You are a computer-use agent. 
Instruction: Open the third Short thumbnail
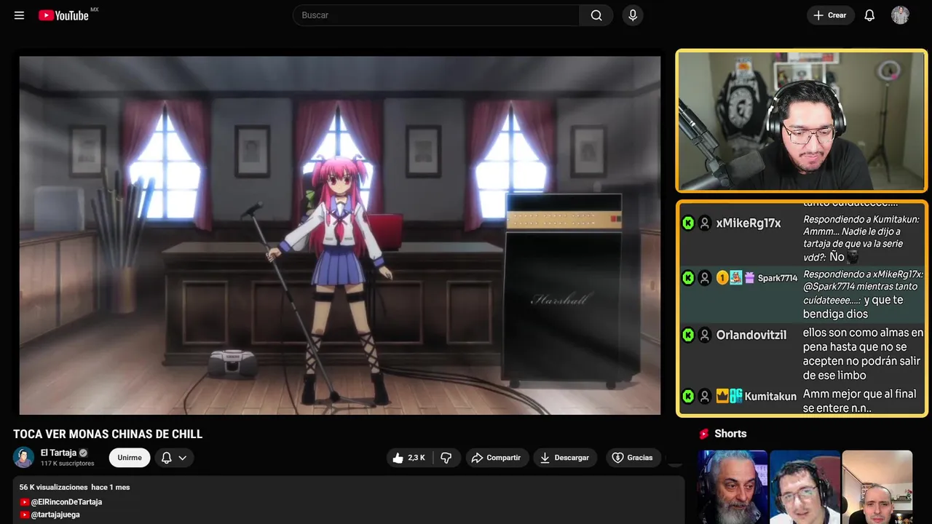(877, 487)
